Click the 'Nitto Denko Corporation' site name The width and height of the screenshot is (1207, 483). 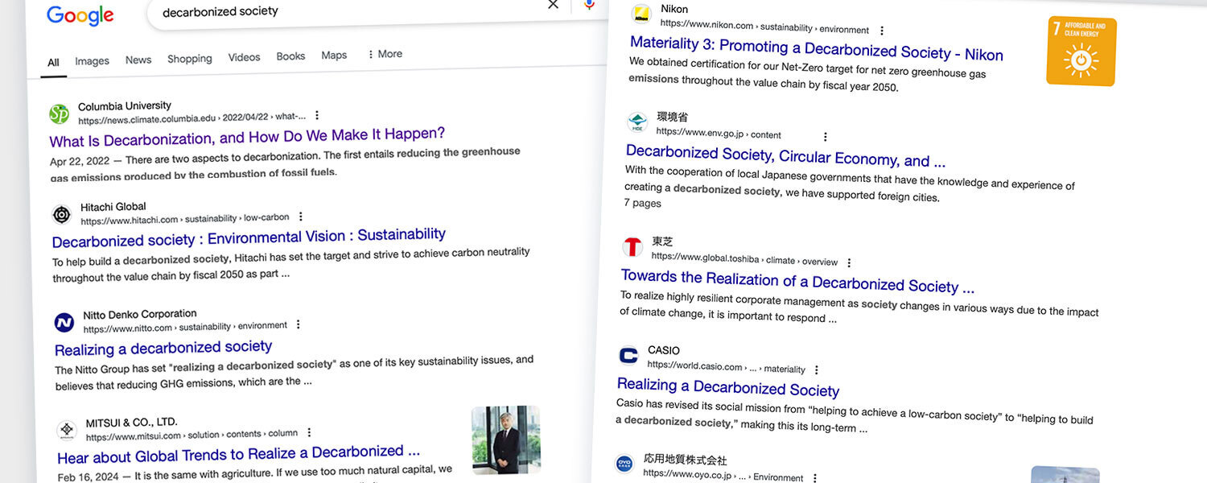pyautogui.click(x=140, y=314)
